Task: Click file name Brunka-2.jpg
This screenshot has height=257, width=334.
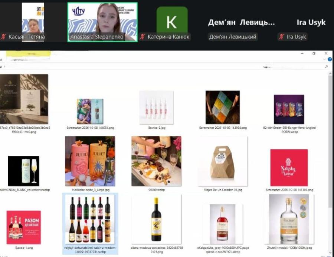Action: coord(157,128)
